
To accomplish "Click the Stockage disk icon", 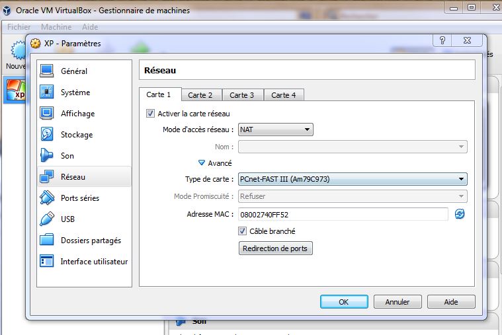I will click(47, 134).
